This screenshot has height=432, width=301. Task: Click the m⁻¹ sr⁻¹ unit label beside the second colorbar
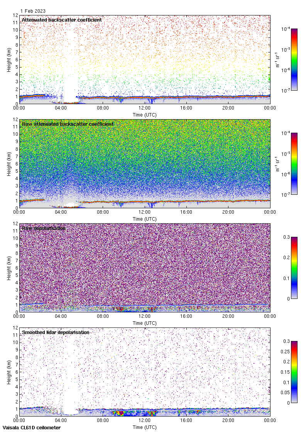(x=277, y=164)
